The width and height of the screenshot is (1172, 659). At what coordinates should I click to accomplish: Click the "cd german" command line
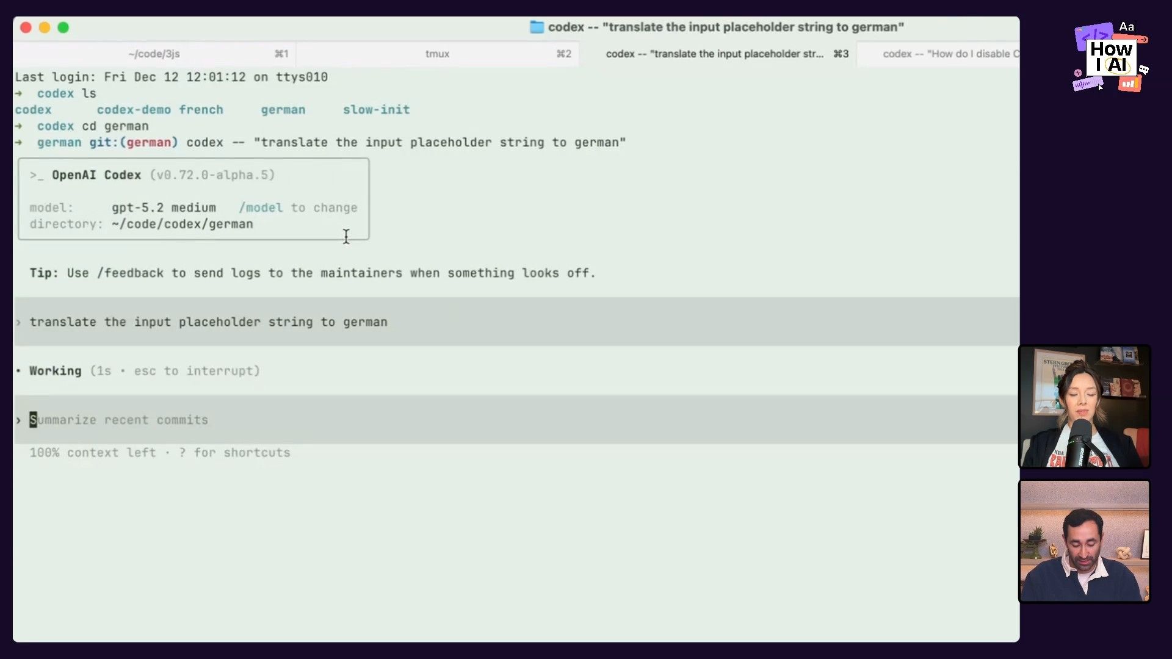click(115, 126)
